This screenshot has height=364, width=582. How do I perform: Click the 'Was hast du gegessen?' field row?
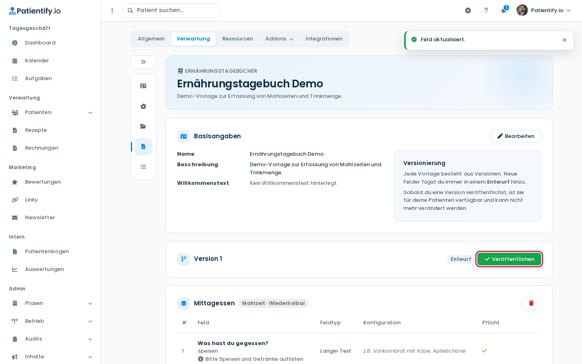(x=359, y=351)
